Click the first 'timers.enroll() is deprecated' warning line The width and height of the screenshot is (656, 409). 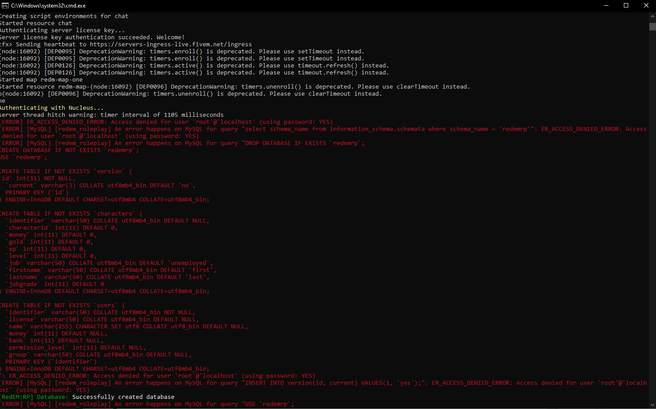182,52
